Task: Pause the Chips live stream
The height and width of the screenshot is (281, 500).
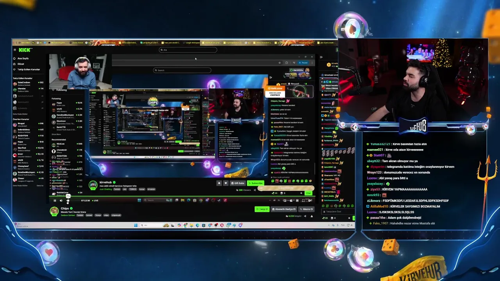Action: point(55,201)
